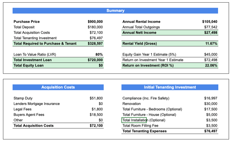Select the $900,000 purchase price value
This screenshot has width=232, height=142.
[95, 22]
